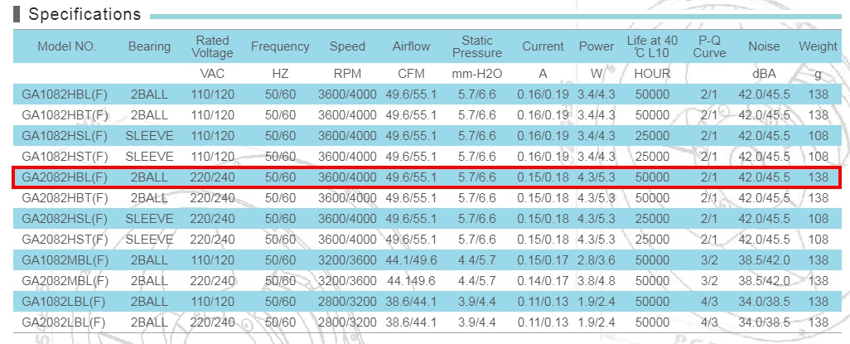Select SLEEVE bearing in GA2082HST(F) row
Screen dimensions: 850x344
coord(149,240)
